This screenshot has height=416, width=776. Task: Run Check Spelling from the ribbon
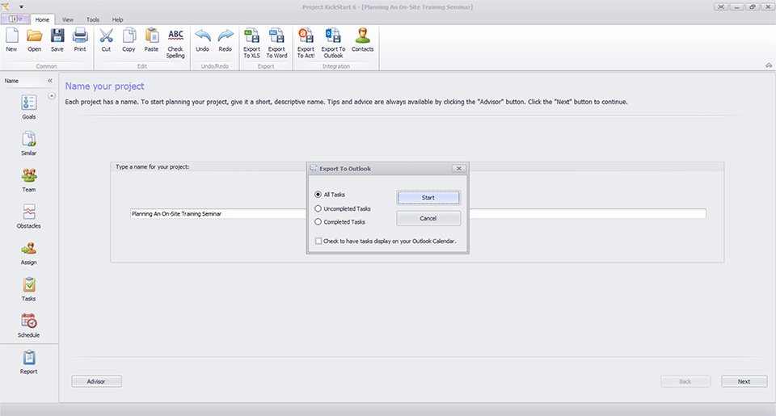tap(175, 44)
